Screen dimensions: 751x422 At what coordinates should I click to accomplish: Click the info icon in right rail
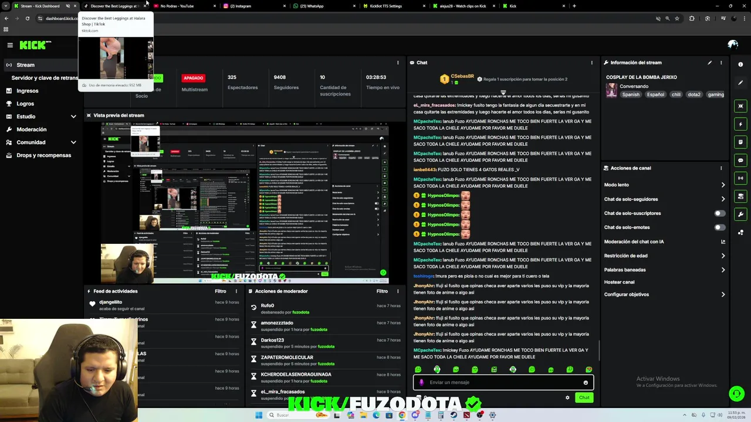740,64
